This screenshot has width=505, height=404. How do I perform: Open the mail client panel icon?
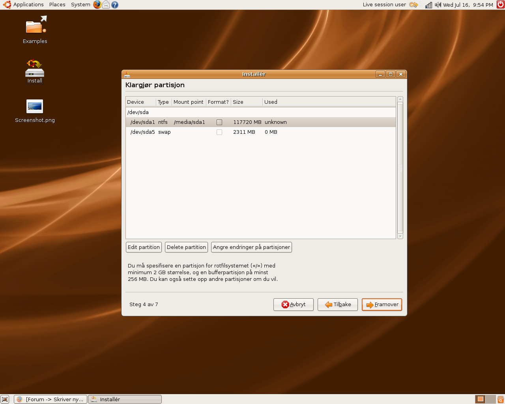[x=106, y=5]
